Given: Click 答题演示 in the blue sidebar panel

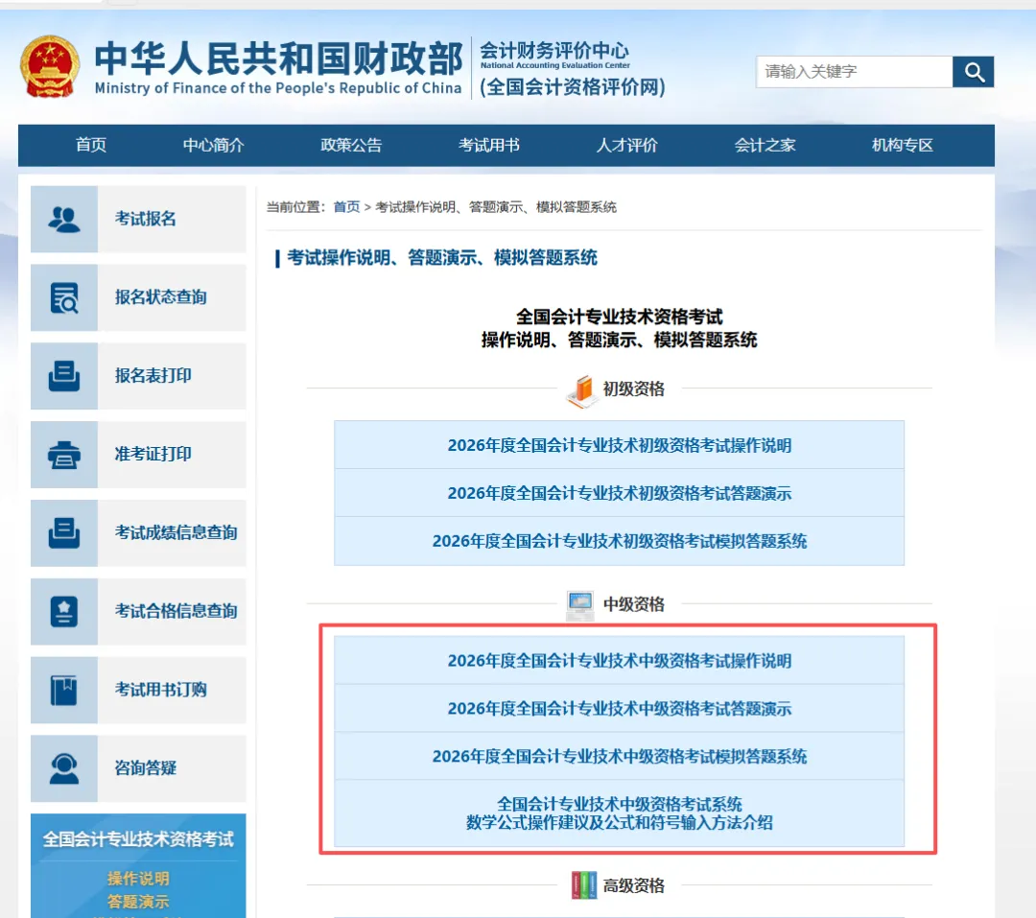Looking at the screenshot, I should [x=138, y=902].
